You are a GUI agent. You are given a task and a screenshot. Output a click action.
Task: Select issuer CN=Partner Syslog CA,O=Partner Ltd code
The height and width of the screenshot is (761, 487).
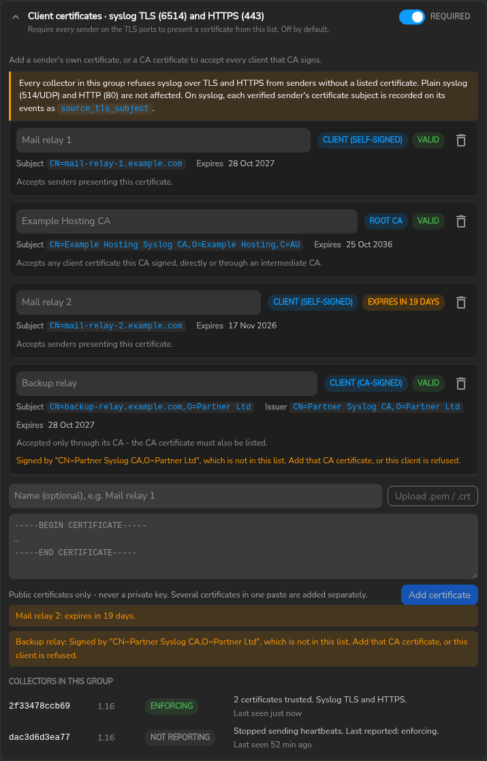tap(377, 407)
